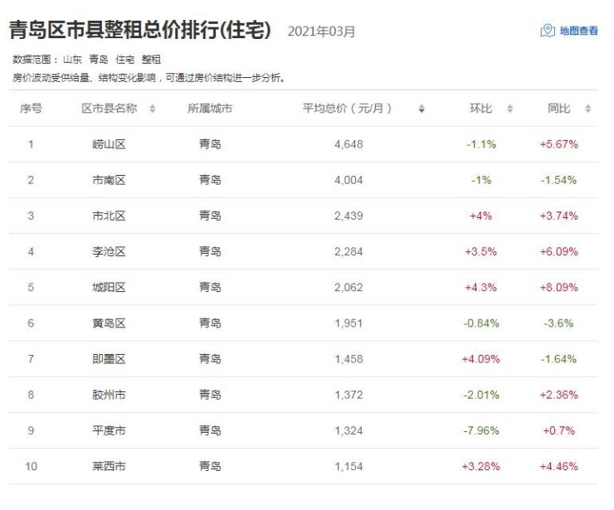This screenshot has height=510, width=614.
Task: Sort by 平均总价 column arrows
Action: click(422, 109)
